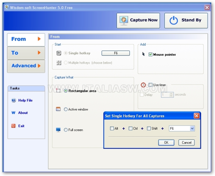Check the Alt modifier checkbox
The height and width of the screenshot is (176, 215).
coord(112,128)
